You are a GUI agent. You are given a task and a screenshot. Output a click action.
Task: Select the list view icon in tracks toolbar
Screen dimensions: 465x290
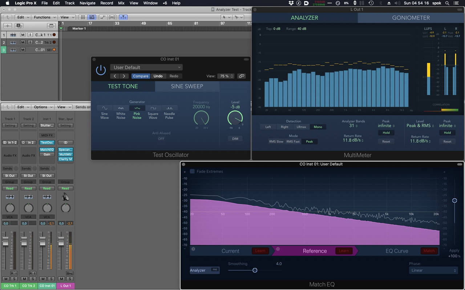tap(92, 17)
